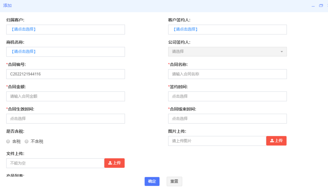Click the 确定 confirm button

click(152, 181)
